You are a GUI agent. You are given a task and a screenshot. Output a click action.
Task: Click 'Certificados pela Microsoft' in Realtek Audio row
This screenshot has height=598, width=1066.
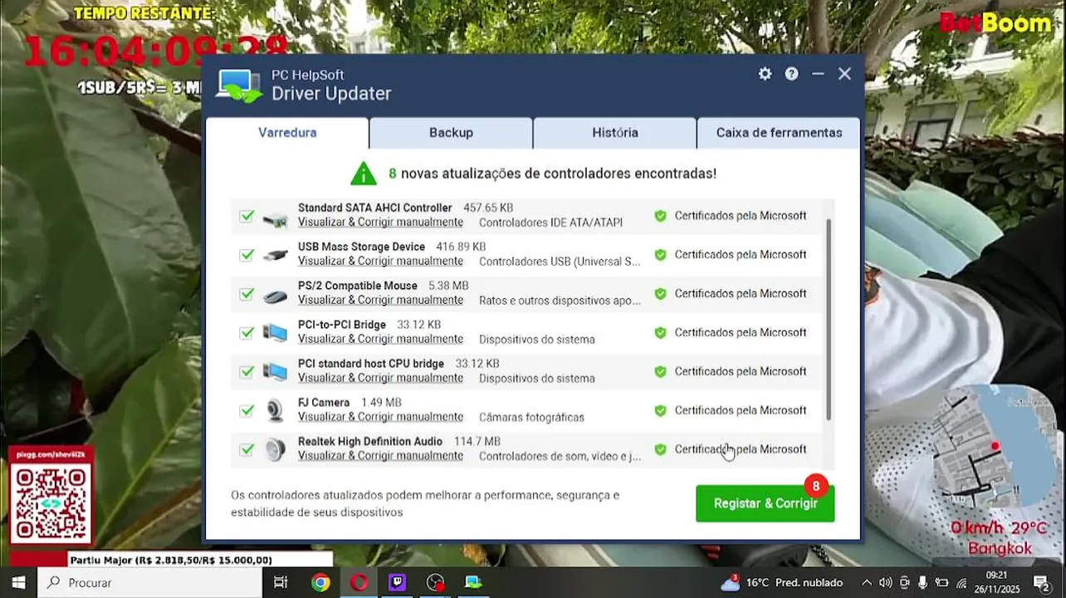pos(741,449)
